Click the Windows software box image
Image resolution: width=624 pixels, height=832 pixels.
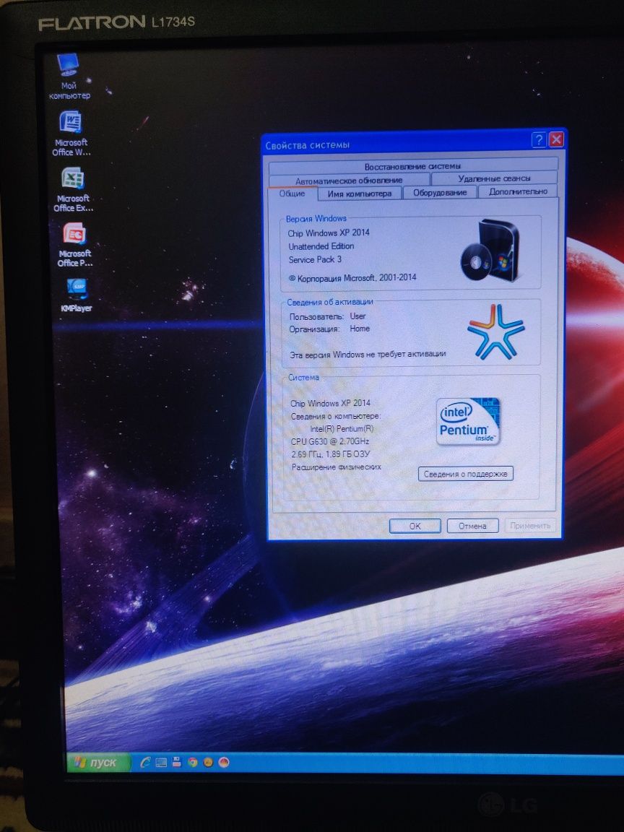pyautogui.click(x=491, y=250)
